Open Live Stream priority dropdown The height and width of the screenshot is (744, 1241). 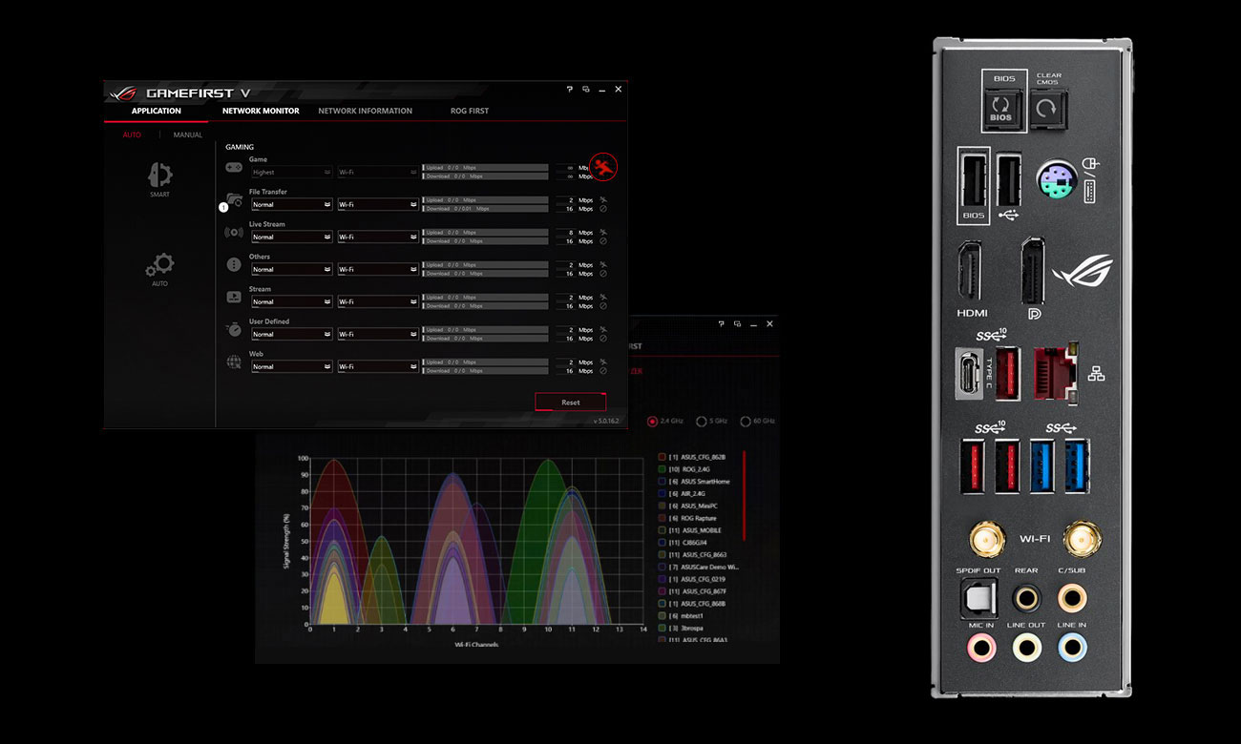291,237
